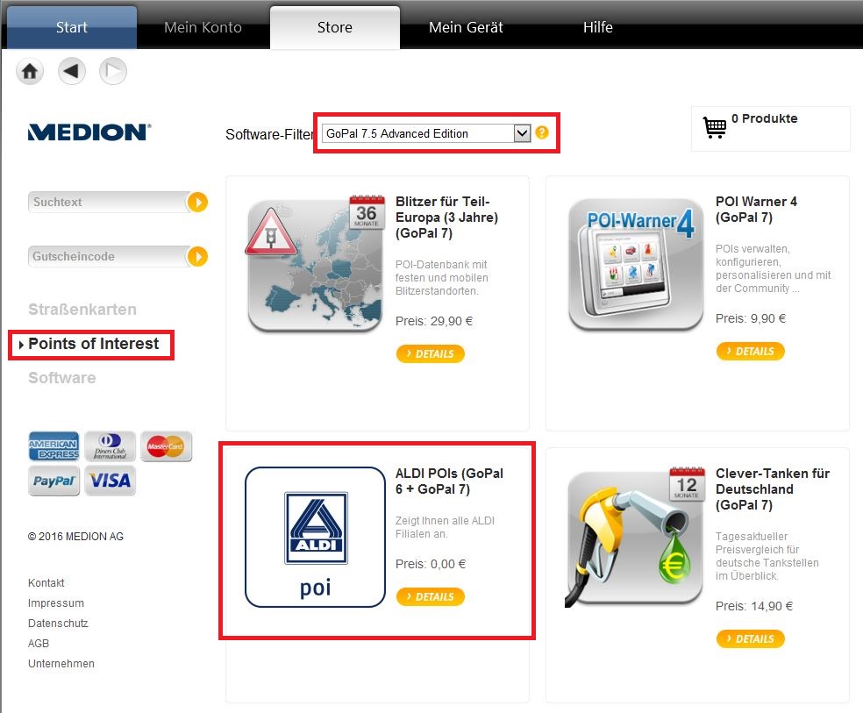The image size is (863, 713).
Task: Select the PayPal payment logo
Action: pos(54,481)
